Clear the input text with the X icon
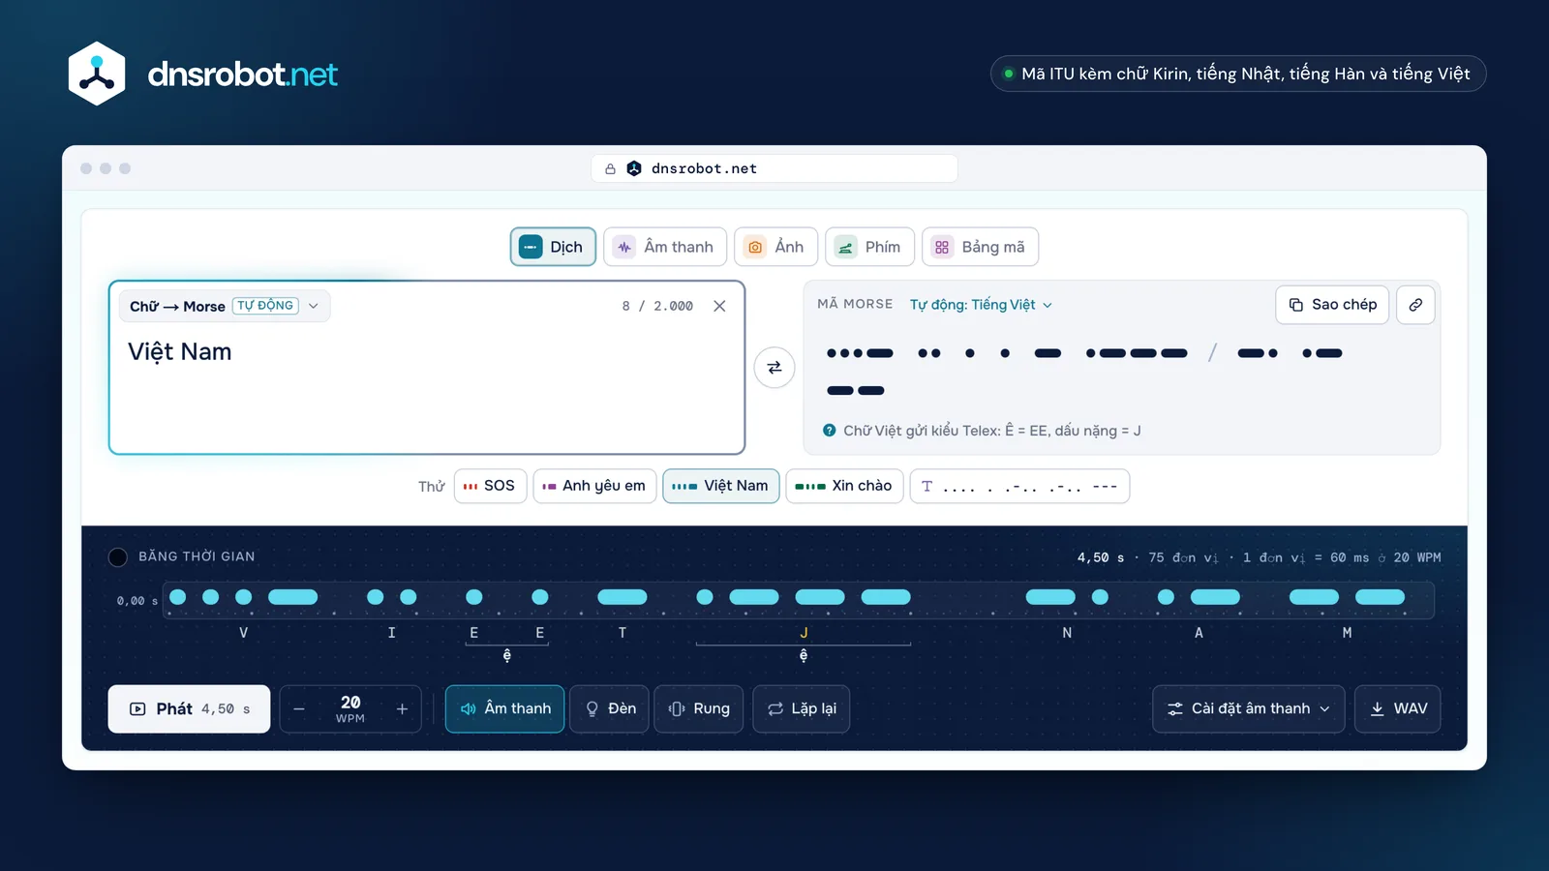Image resolution: width=1549 pixels, height=871 pixels. [719, 306]
